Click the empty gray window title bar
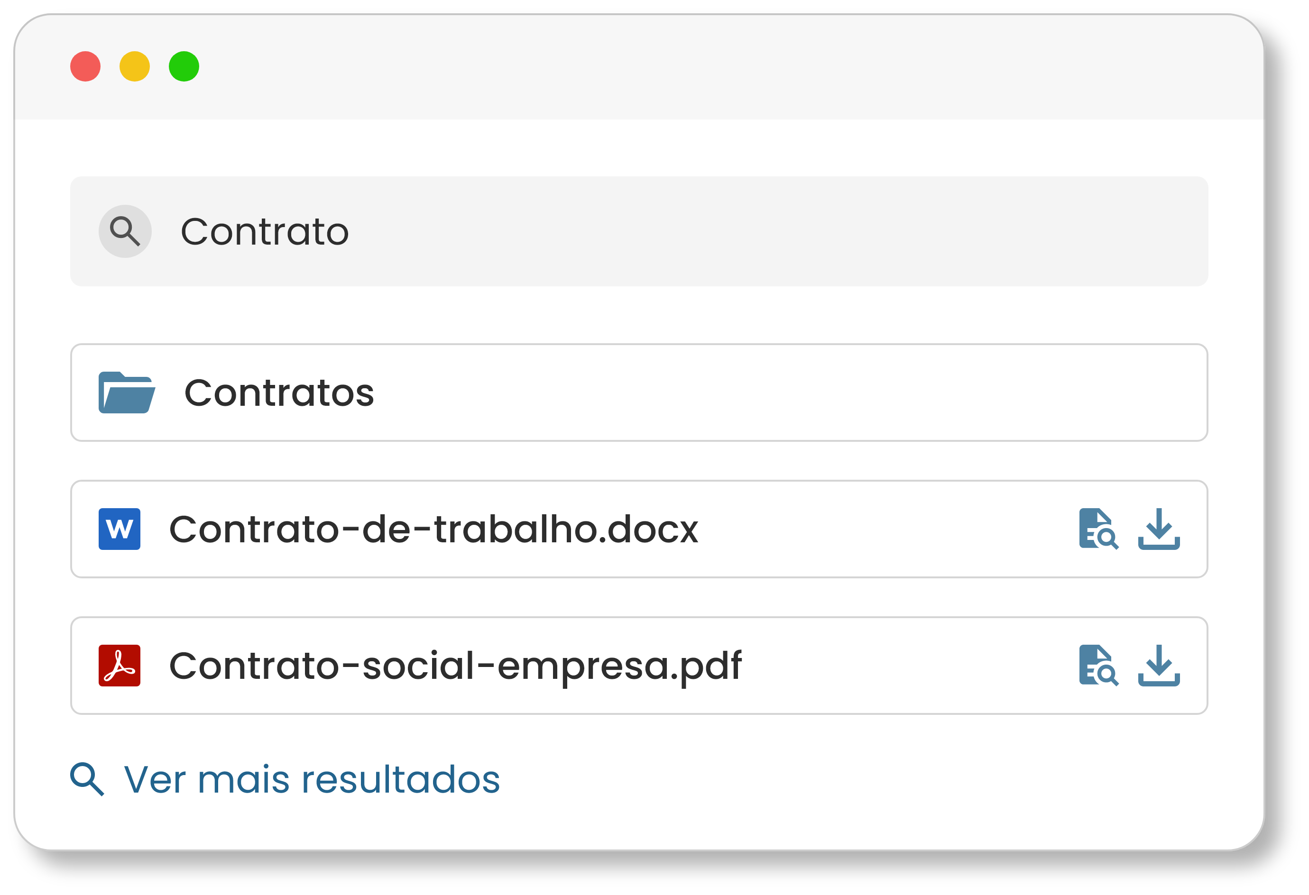Image resolution: width=1309 pixels, height=895 pixels. pos(676,66)
